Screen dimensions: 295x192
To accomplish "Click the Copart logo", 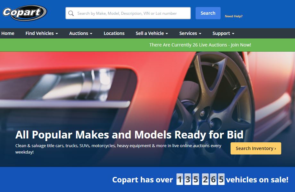I will point(25,13).
